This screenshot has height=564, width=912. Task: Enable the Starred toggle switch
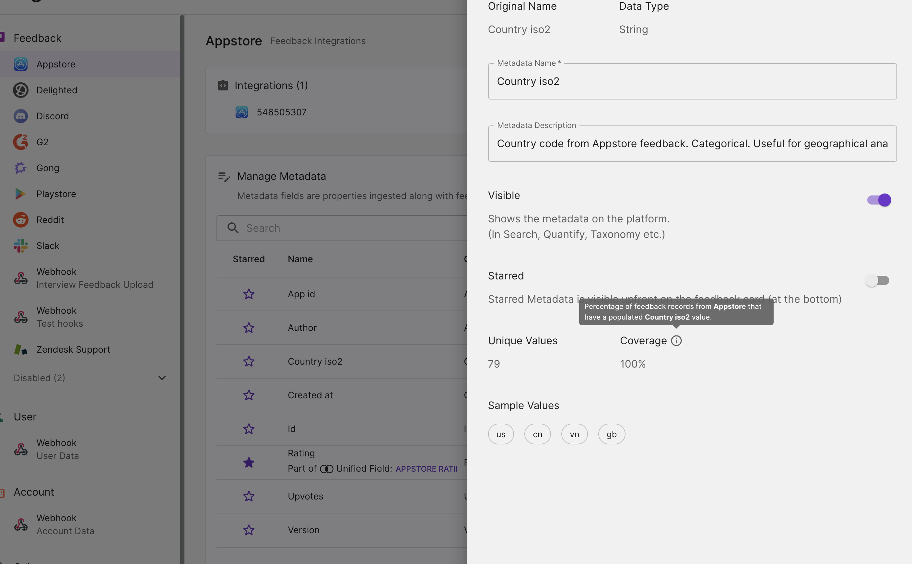coord(877,280)
